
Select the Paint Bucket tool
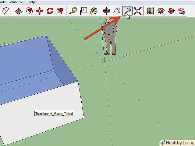coord(94,11)
